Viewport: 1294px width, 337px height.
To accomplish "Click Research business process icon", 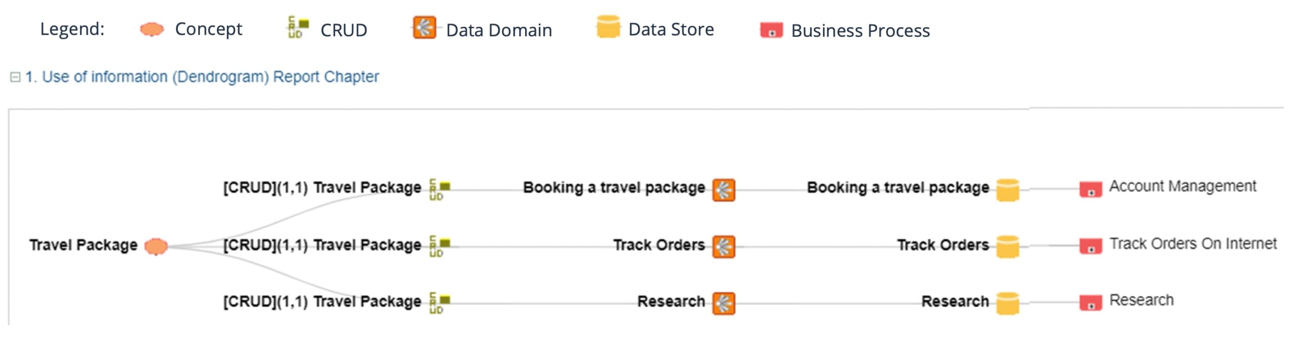I will pyautogui.click(x=1090, y=303).
